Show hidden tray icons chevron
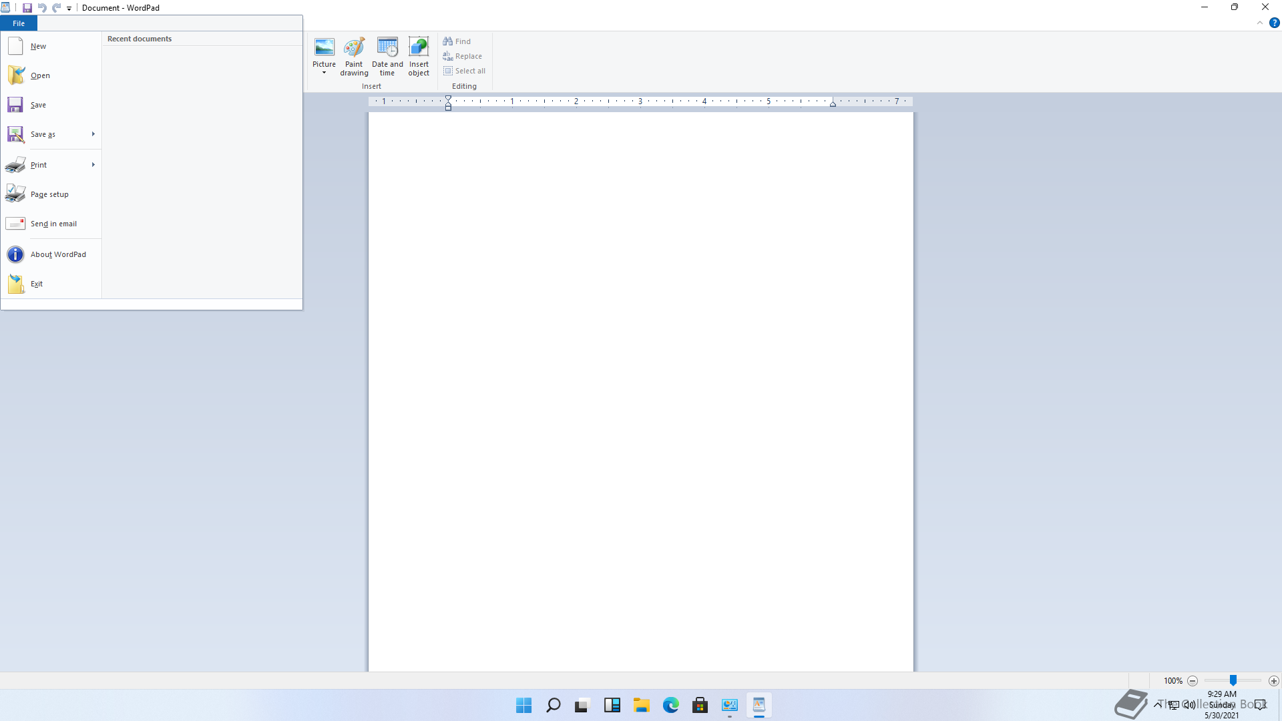Screen dimensions: 1282x721 click(1158, 704)
